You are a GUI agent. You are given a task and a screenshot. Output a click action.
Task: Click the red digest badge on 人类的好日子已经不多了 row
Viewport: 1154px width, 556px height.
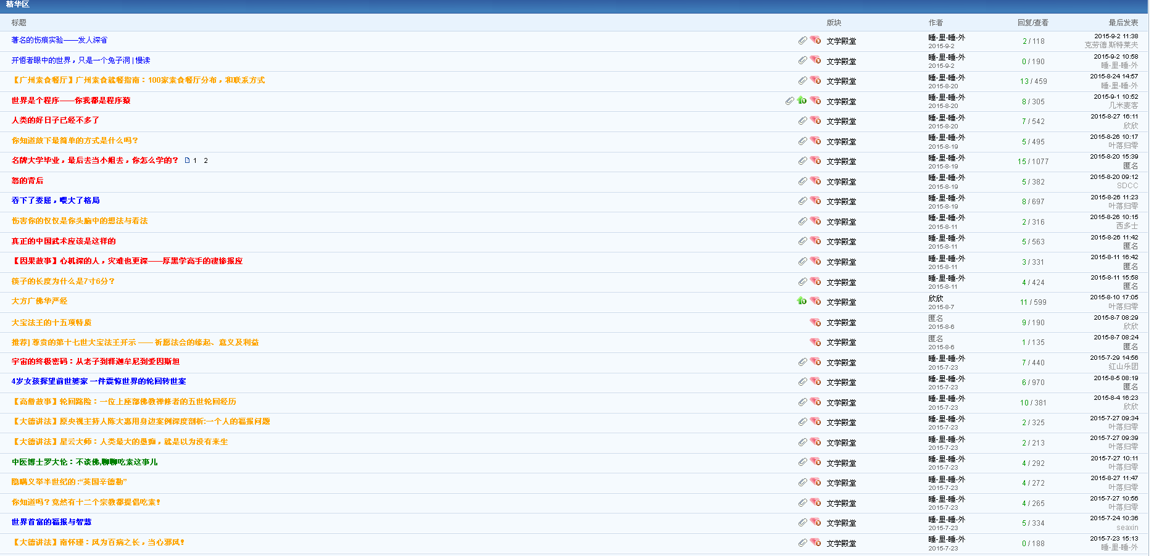coord(816,120)
